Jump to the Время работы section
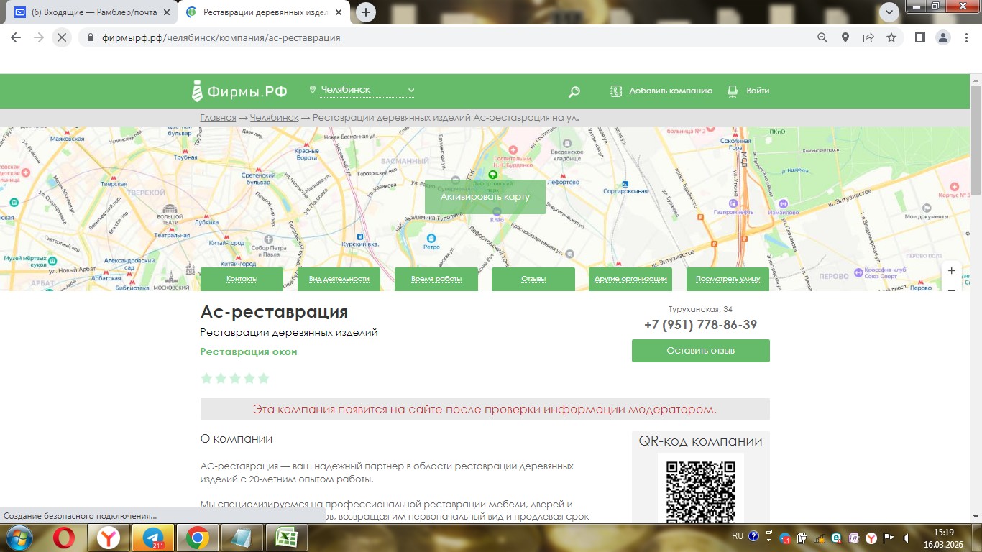The height and width of the screenshot is (552, 982). click(436, 279)
